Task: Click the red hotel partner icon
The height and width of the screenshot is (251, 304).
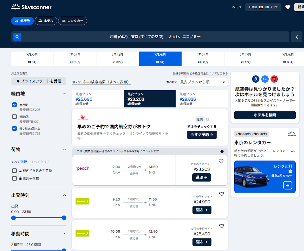Action: click(274, 79)
